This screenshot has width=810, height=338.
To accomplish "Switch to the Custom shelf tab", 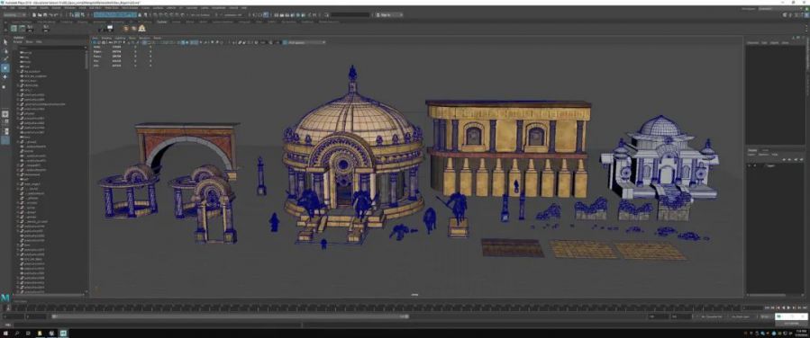I will pos(161,22).
